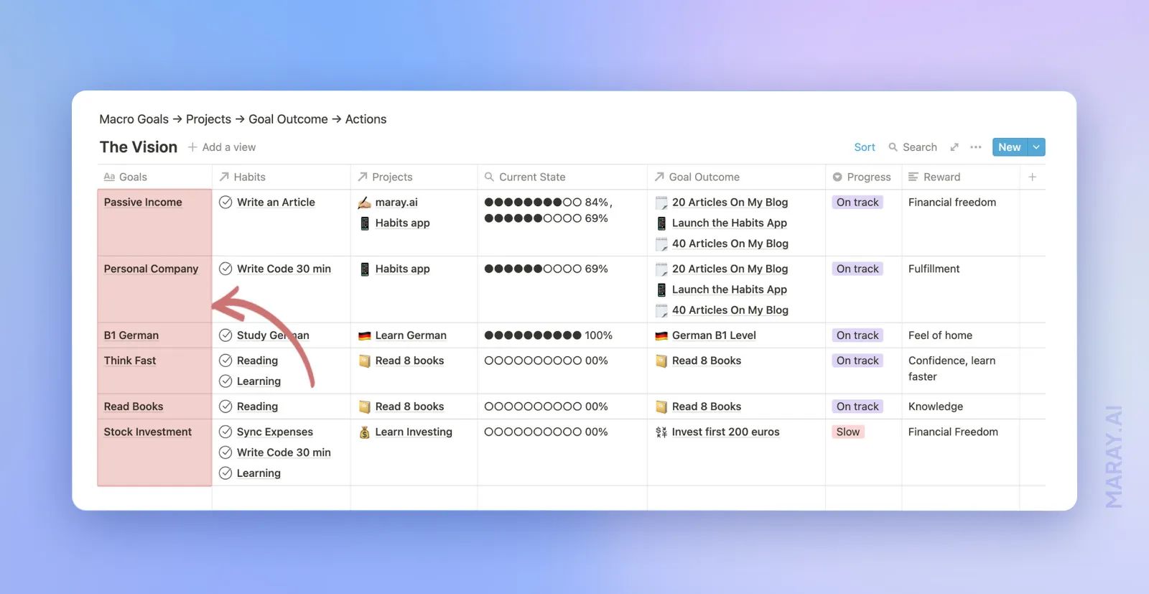Expand the New button dropdown arrow
This screenshot has width=1149, height=594.
pyautogui.click(x=1036, y=147)
